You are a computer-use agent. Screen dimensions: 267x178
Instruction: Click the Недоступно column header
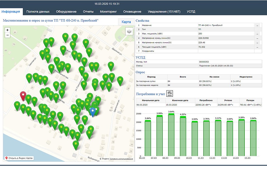pos(246,77)
